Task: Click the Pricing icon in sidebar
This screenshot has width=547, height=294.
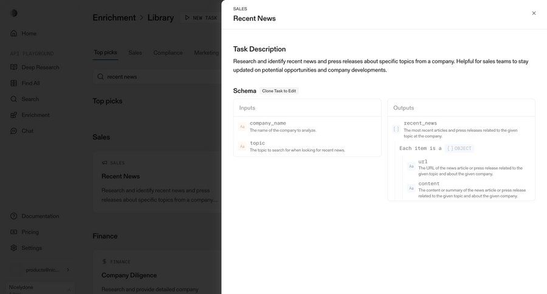Action: click(13, 232)
